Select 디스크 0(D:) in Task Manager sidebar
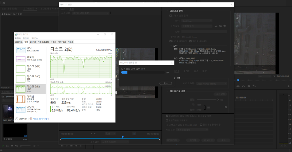This screenshot has height=152, width=292. (x=30, y=69)
